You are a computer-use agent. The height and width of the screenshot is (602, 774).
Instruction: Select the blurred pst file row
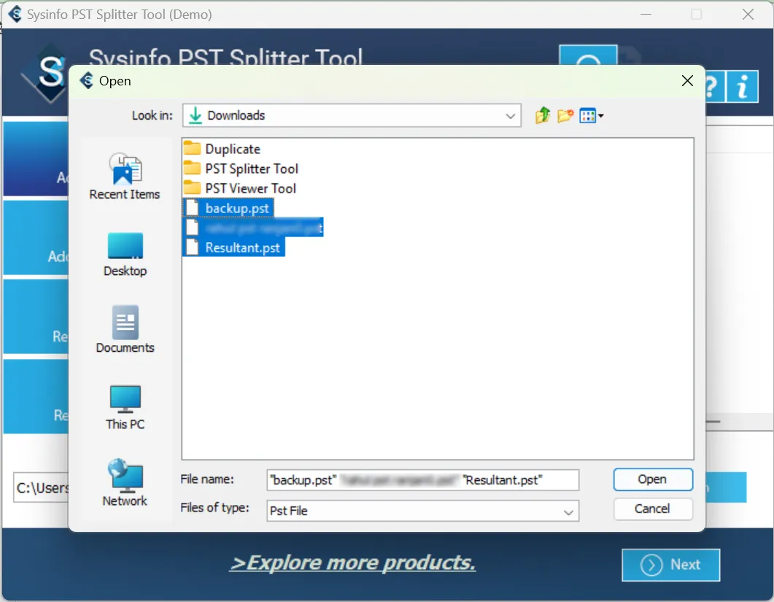253,228
